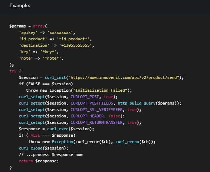Click the 'if (FALSE === $response)' line
Screen dimensions: 210x172
click(47, 135)
